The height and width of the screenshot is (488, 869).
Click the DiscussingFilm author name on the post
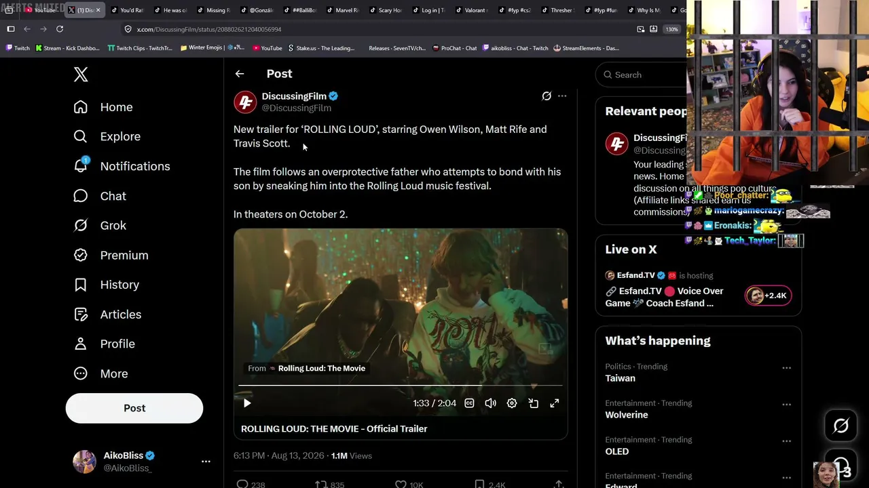[x=294, y=96]
